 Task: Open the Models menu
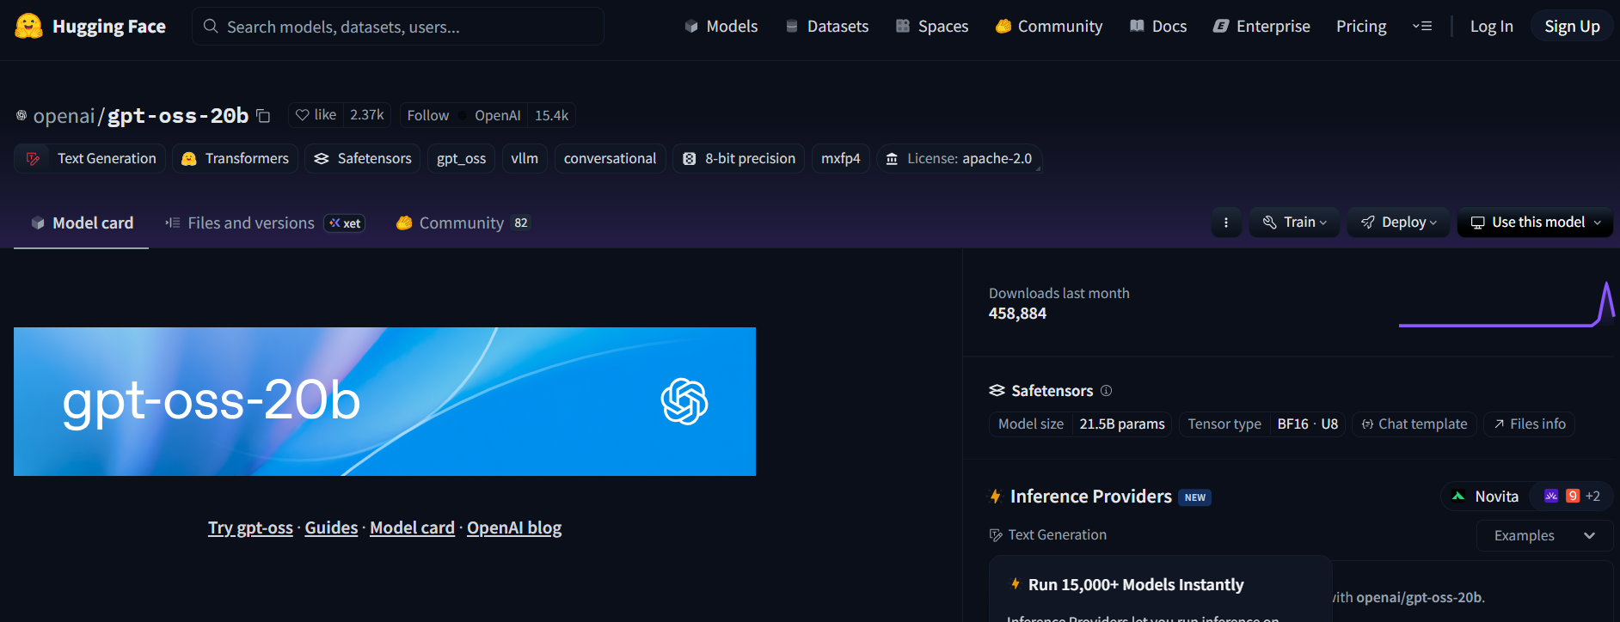tap(721, 27)
